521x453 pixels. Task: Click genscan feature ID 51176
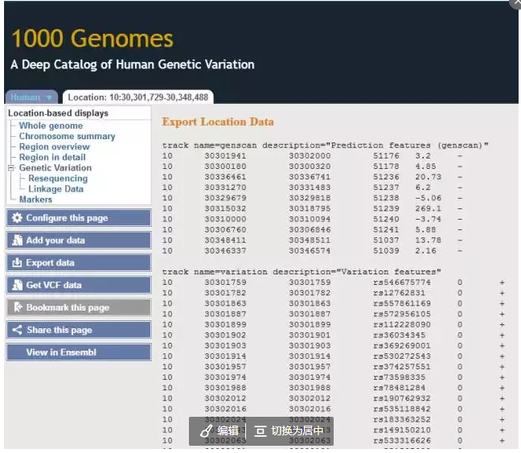[386, 156]
